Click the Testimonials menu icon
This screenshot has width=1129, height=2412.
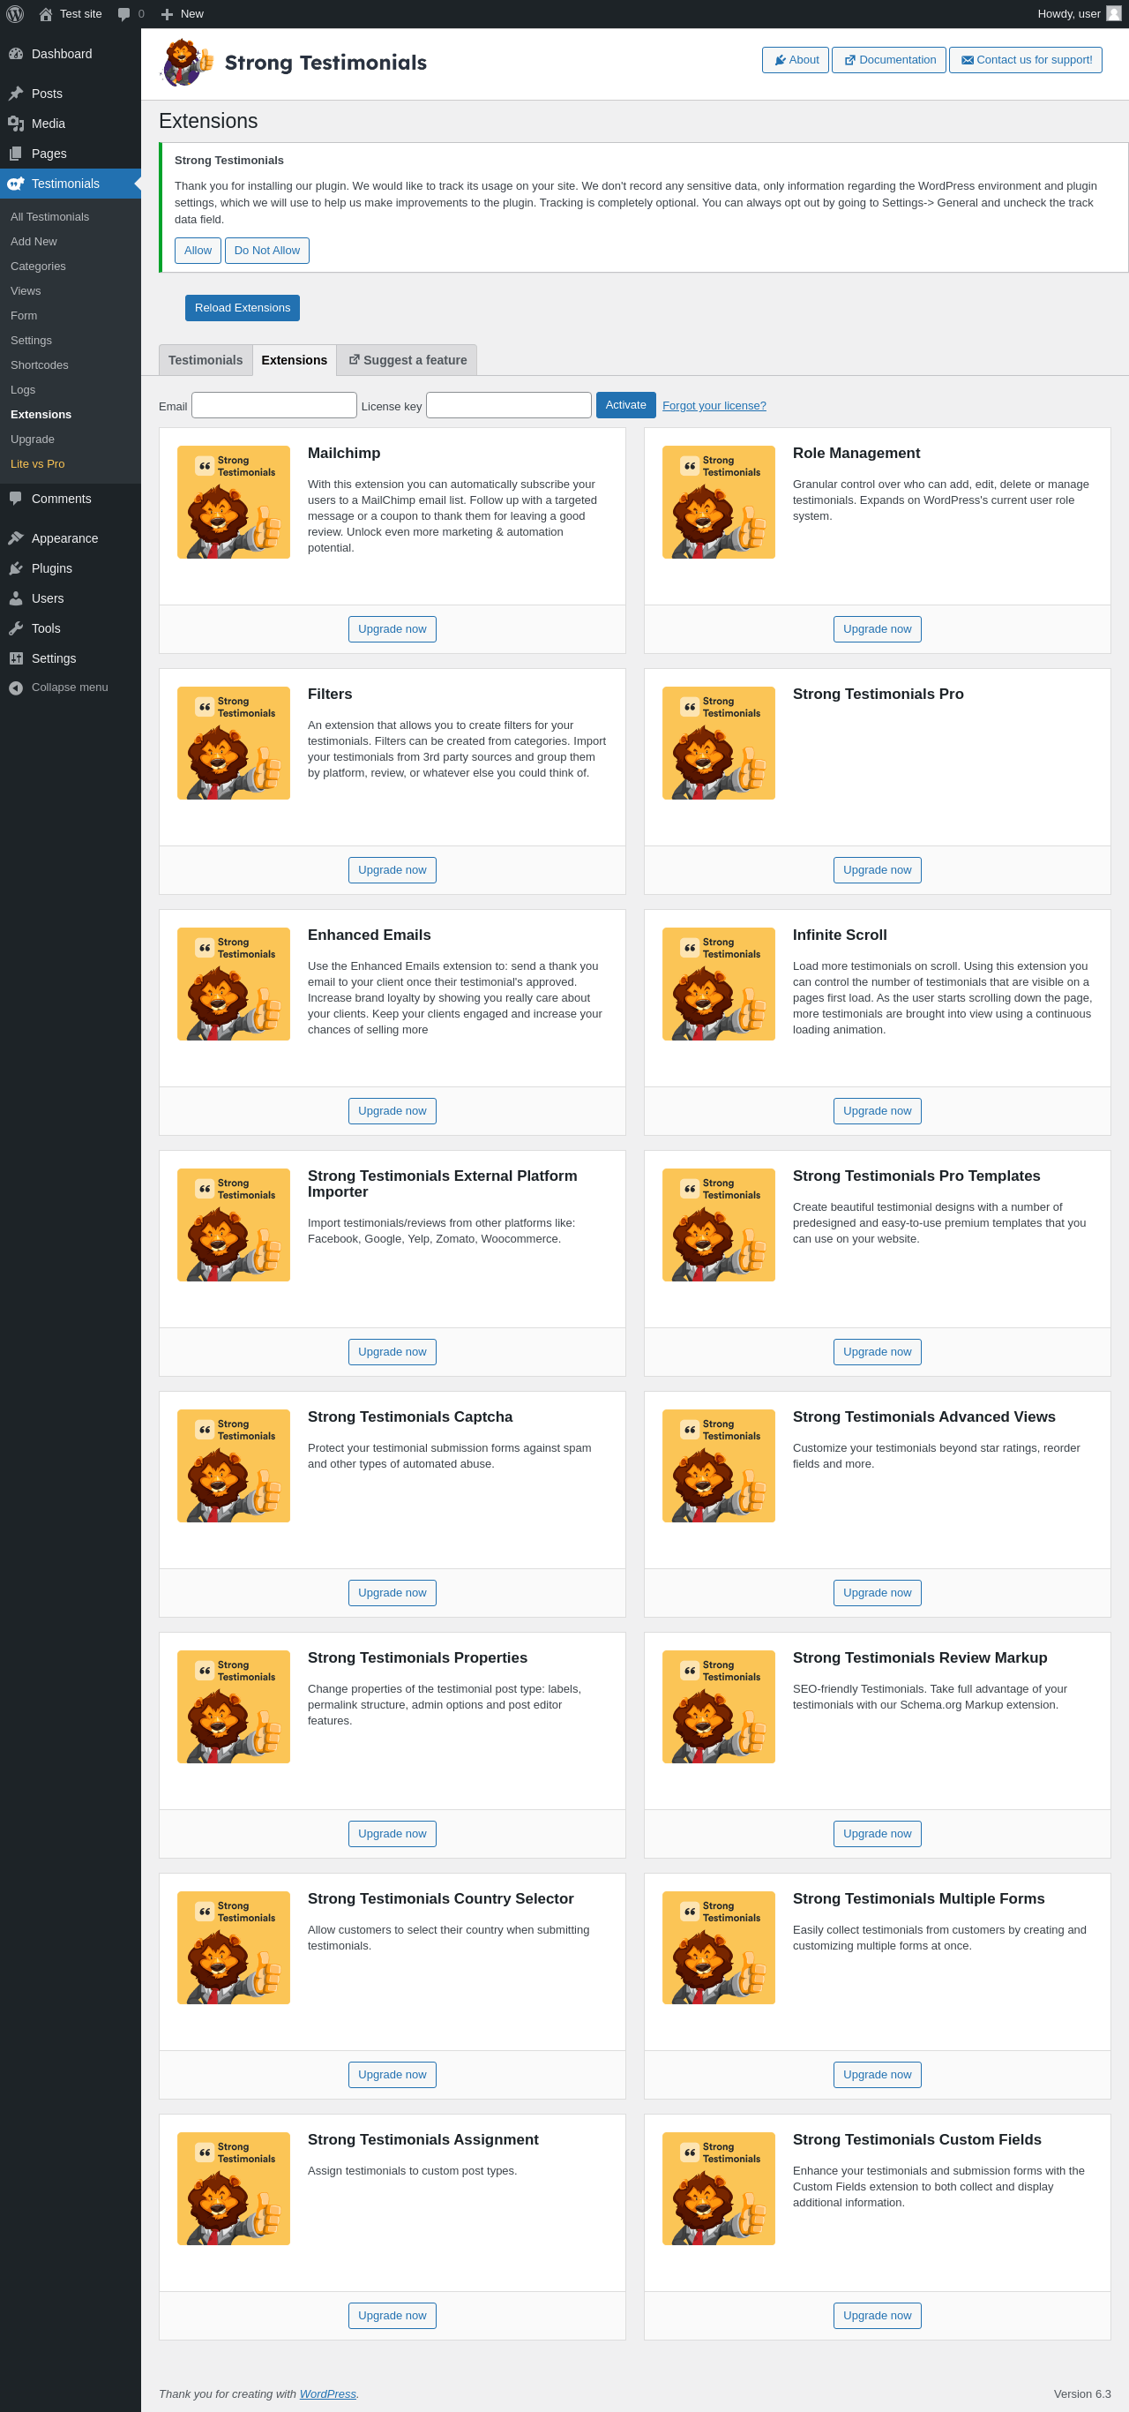(x=16, y=184)
